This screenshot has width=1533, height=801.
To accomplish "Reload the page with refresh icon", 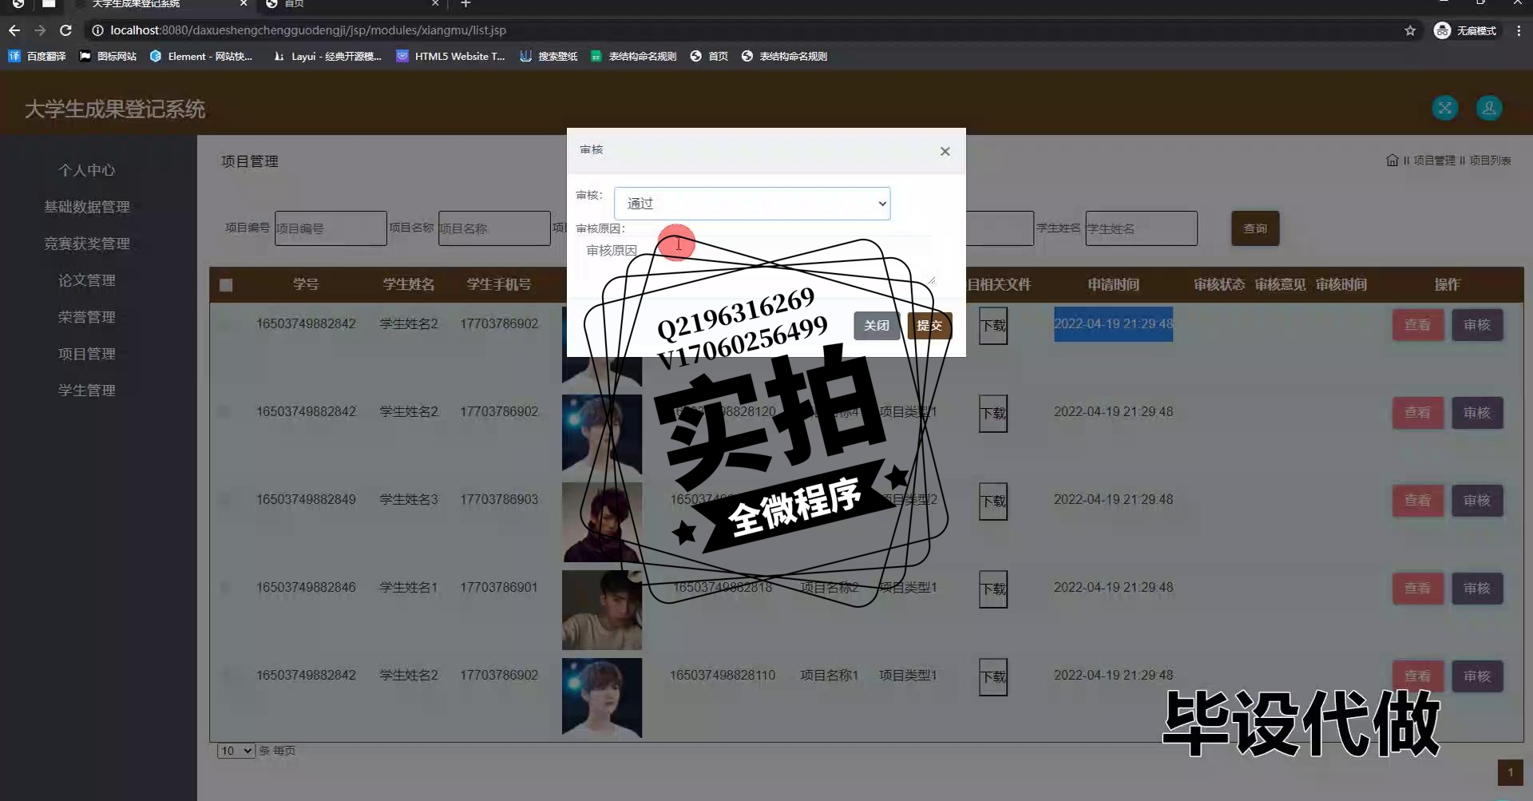I will [x=66, y=30].
